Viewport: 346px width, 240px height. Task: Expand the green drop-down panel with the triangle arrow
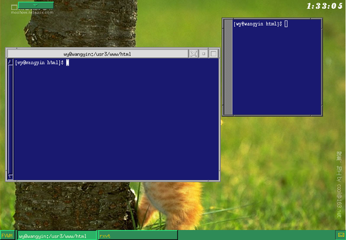click(x=36, y=5)
